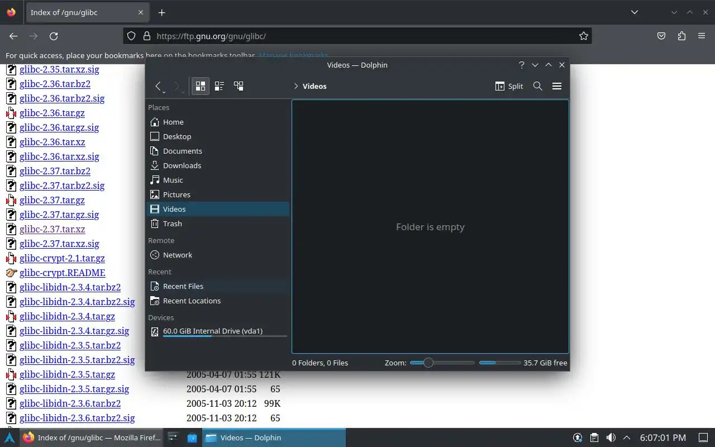Bookmark this page with star icon

click(584, 36)
